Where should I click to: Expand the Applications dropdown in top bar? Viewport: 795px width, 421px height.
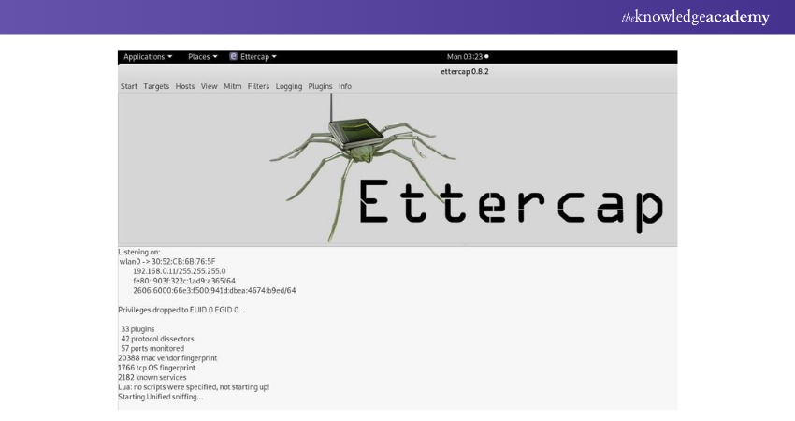(x=148, y=57)
